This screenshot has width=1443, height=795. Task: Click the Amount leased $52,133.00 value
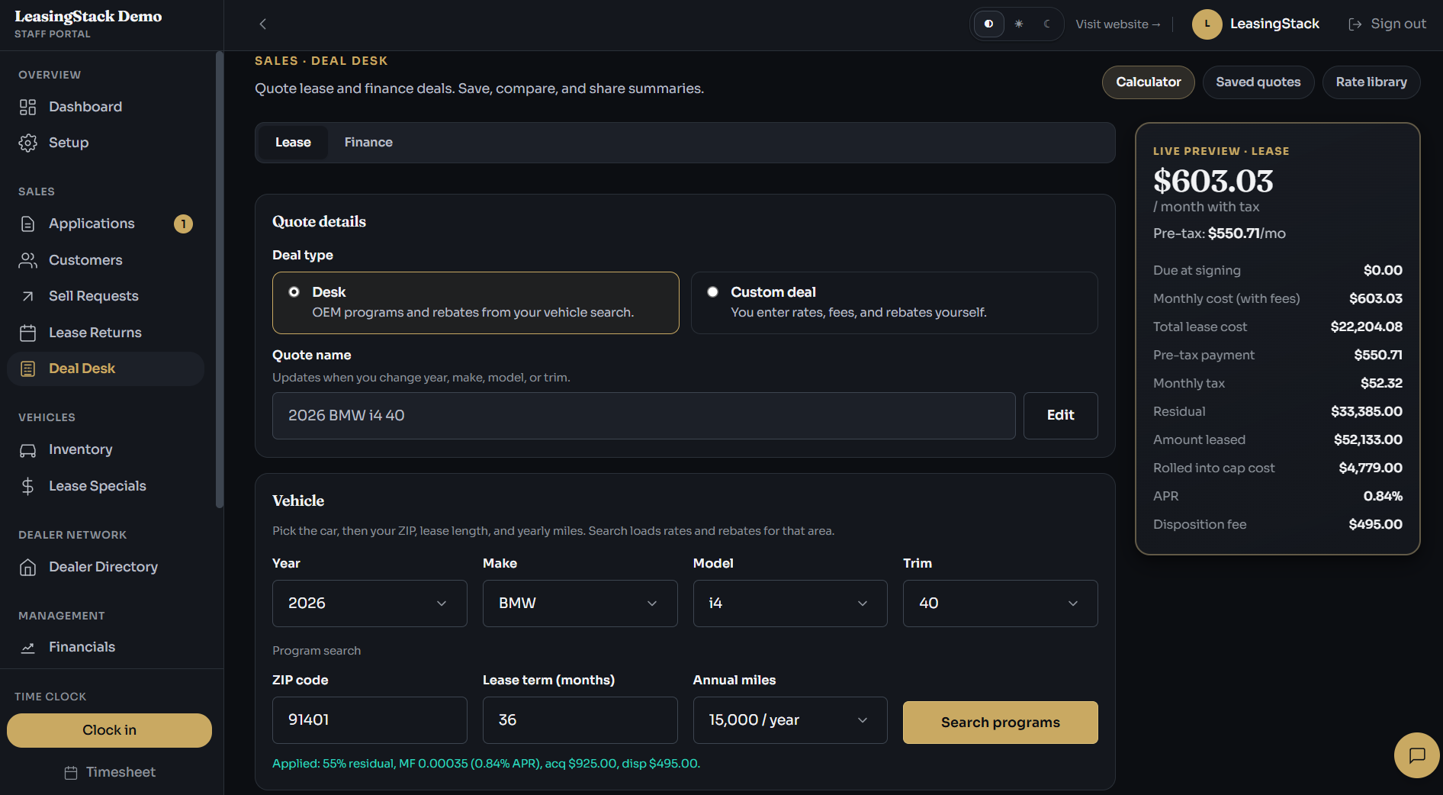point(1368,440)
